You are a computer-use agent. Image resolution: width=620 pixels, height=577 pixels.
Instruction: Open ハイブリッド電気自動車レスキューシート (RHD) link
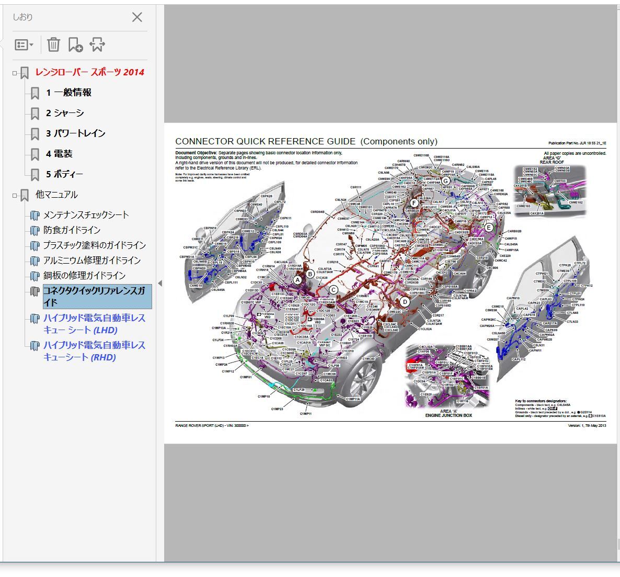pos(94,351)
